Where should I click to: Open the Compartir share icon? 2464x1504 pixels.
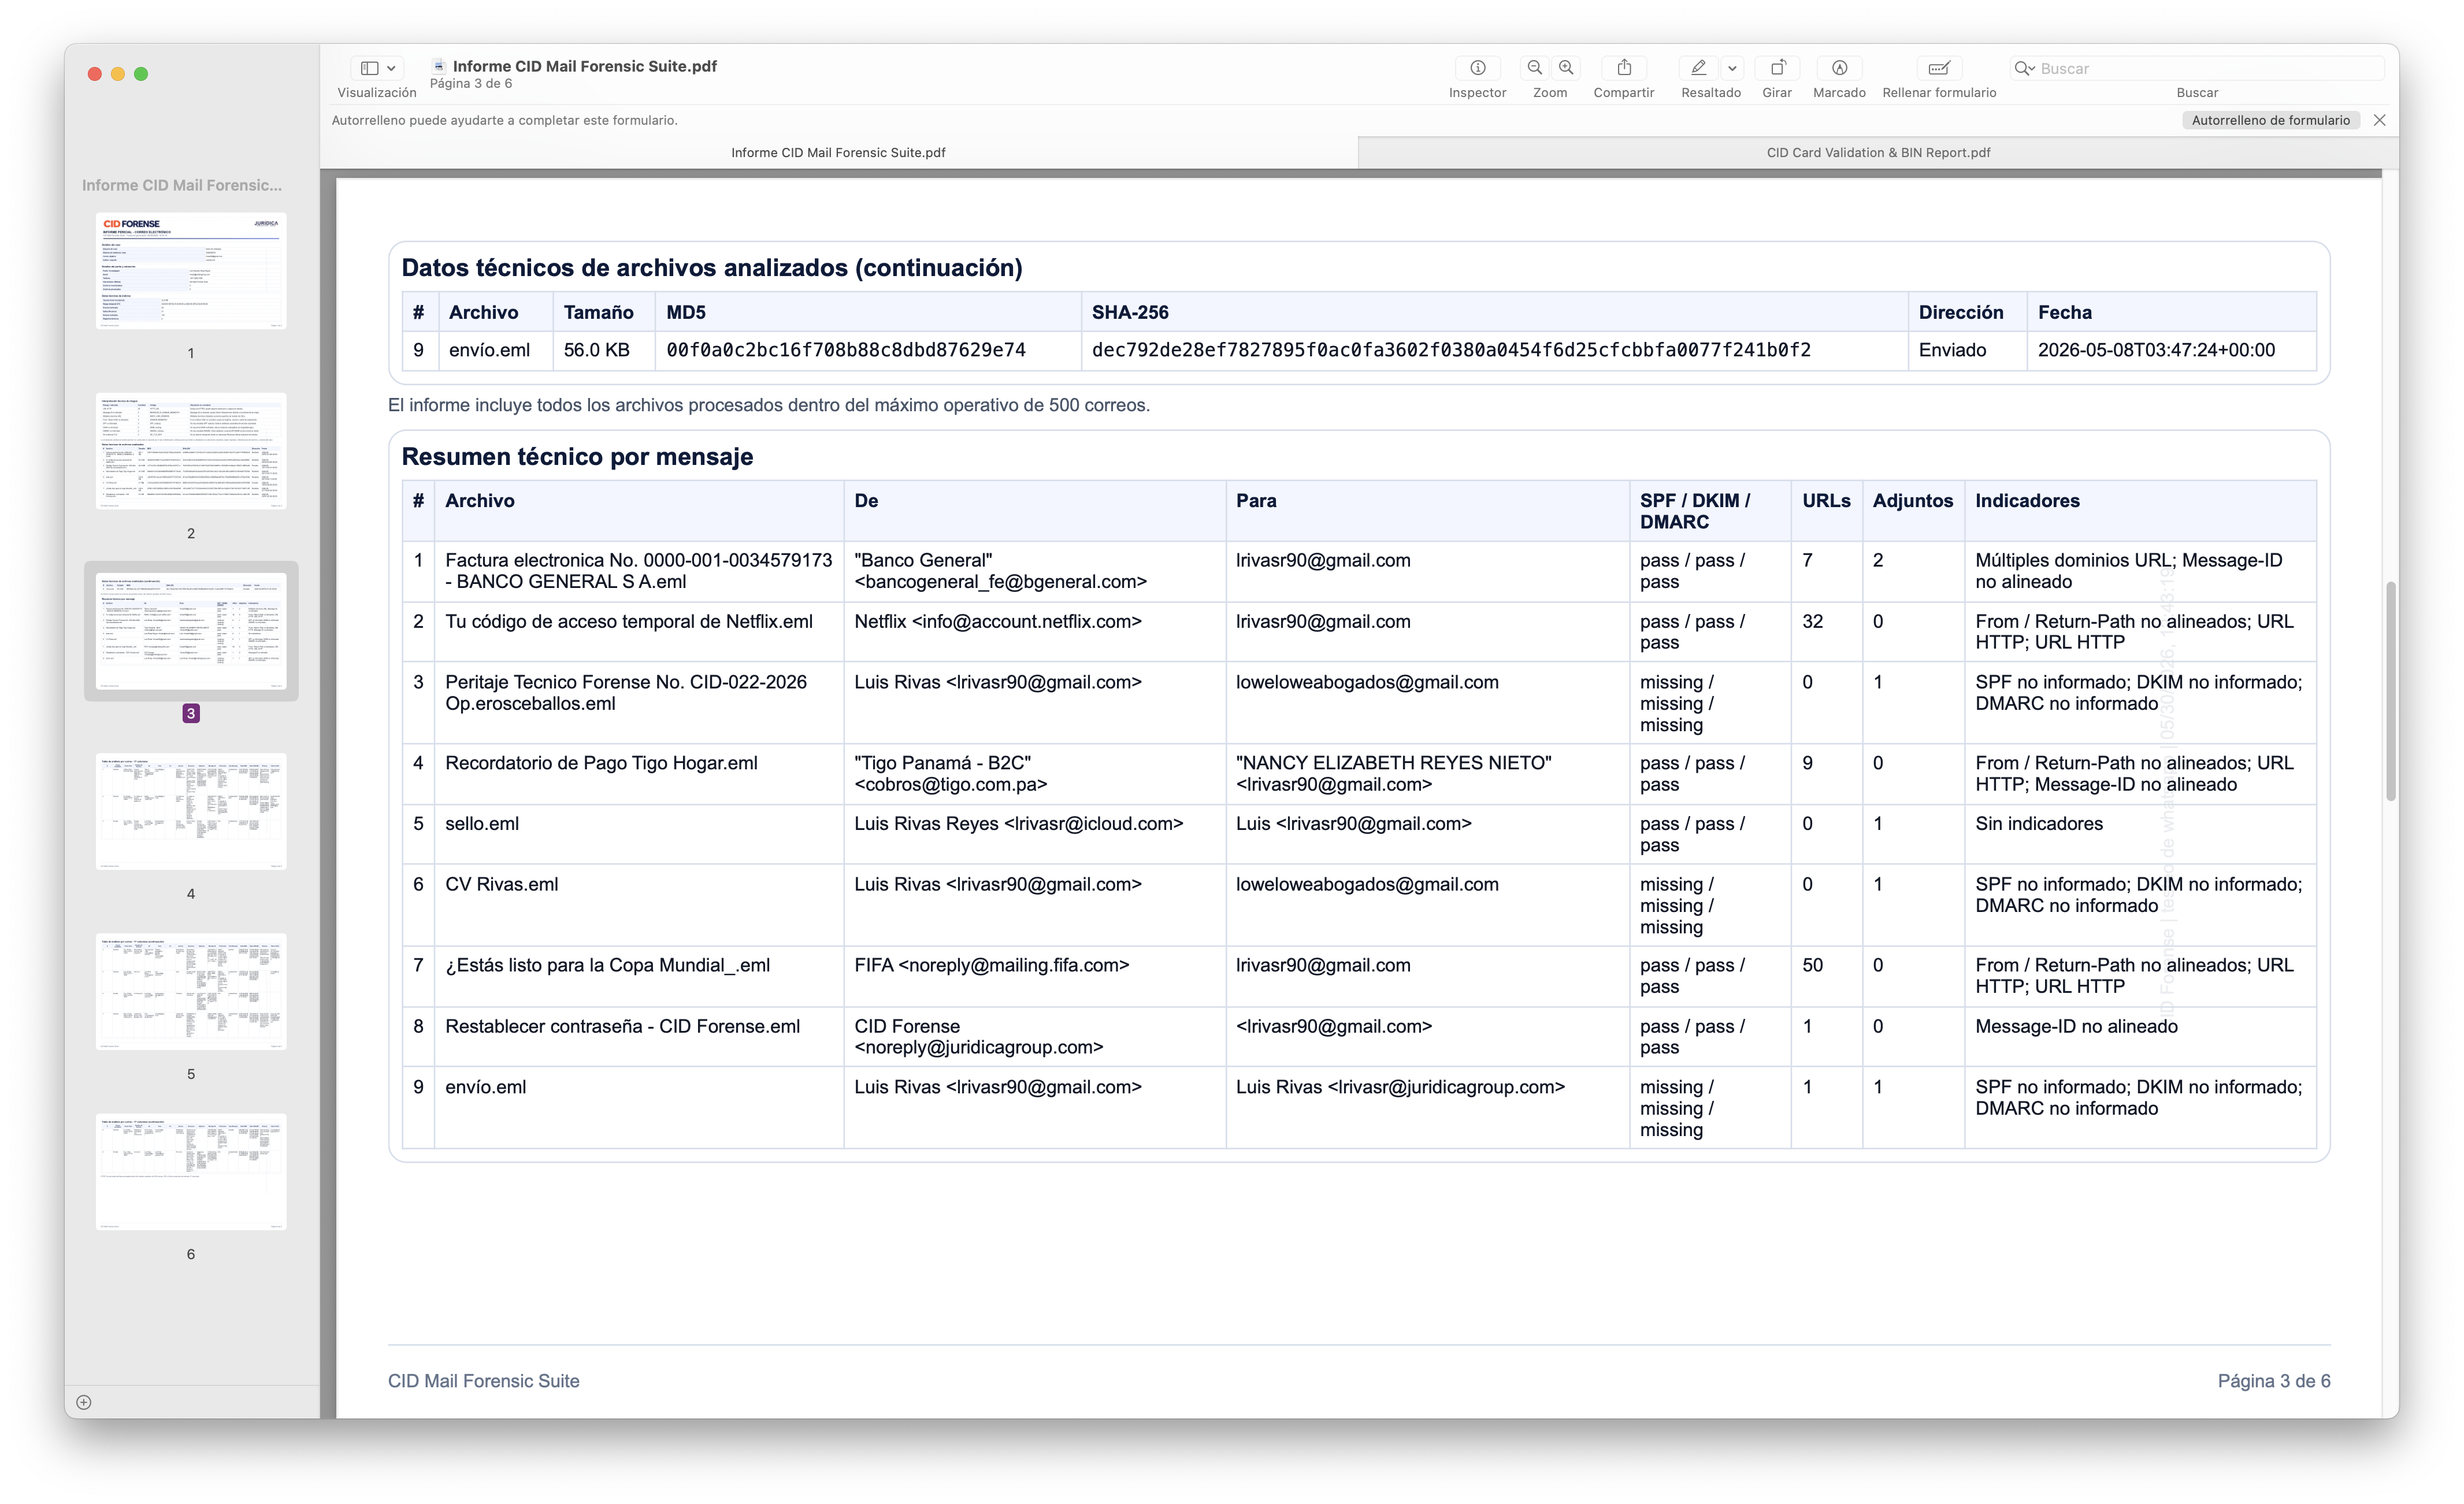(x=1624, y=68)
